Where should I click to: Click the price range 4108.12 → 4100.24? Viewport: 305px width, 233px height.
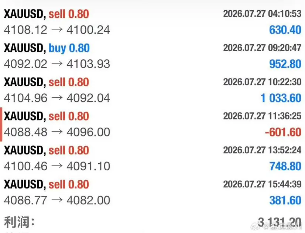point(57,30)
